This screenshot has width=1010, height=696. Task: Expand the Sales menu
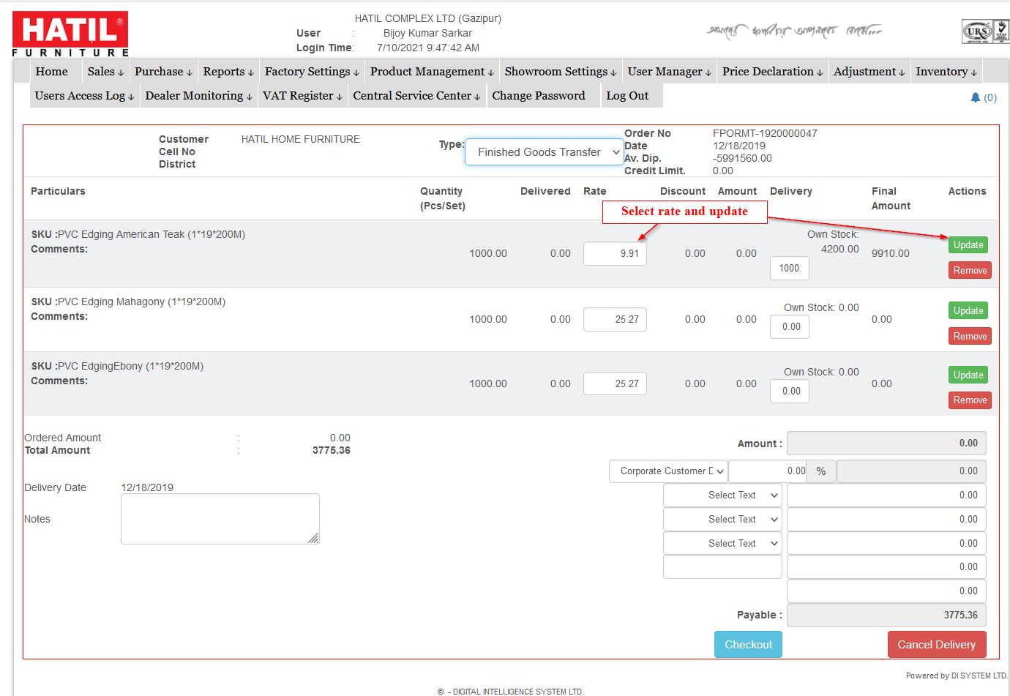[x=105, y=72]
